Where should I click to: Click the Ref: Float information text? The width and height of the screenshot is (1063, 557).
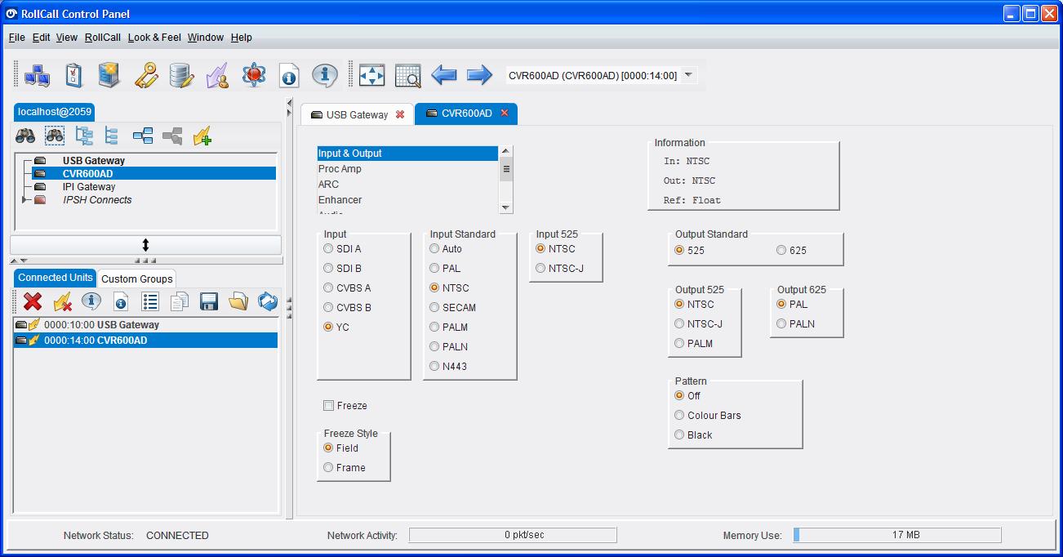tap(692, 200)
